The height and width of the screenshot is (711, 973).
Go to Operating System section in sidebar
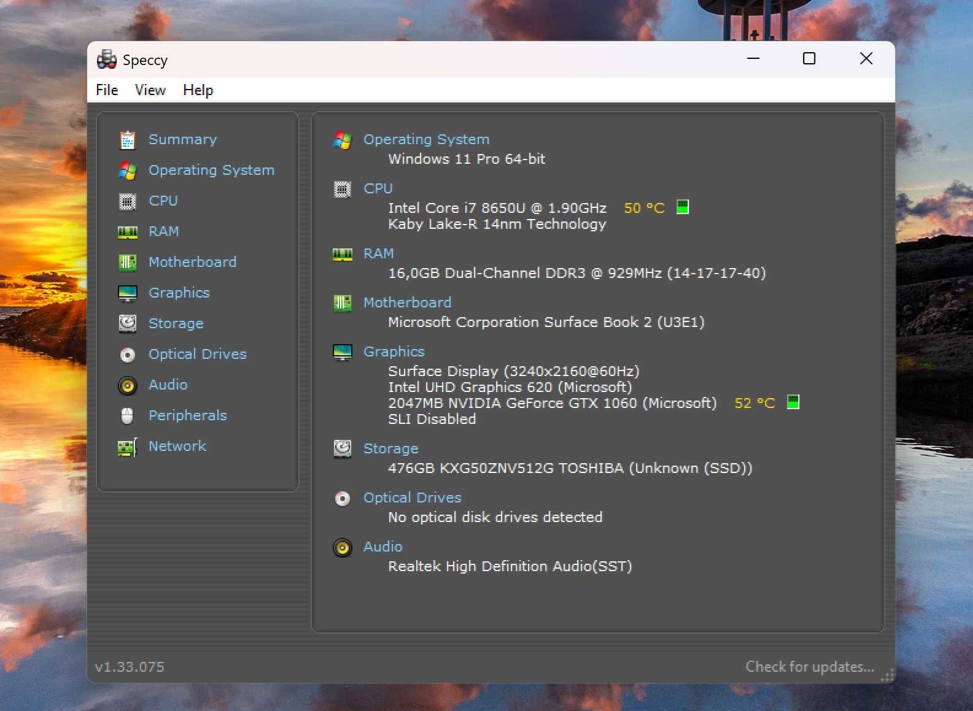click(x=212, y=171)
